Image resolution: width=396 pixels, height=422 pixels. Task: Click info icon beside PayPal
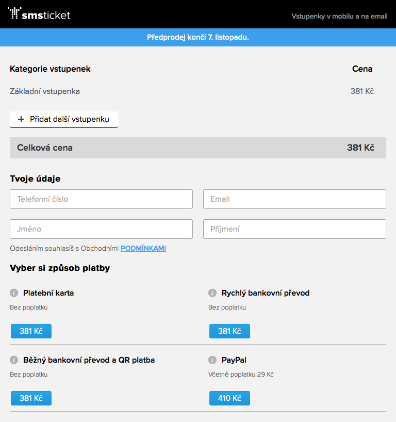[x=212, y=360]
